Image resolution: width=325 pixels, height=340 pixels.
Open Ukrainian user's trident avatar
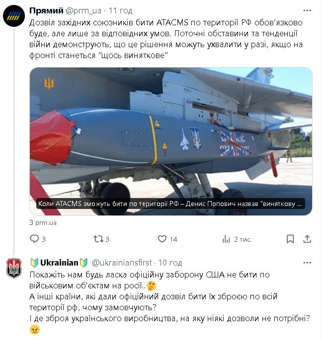14,268
